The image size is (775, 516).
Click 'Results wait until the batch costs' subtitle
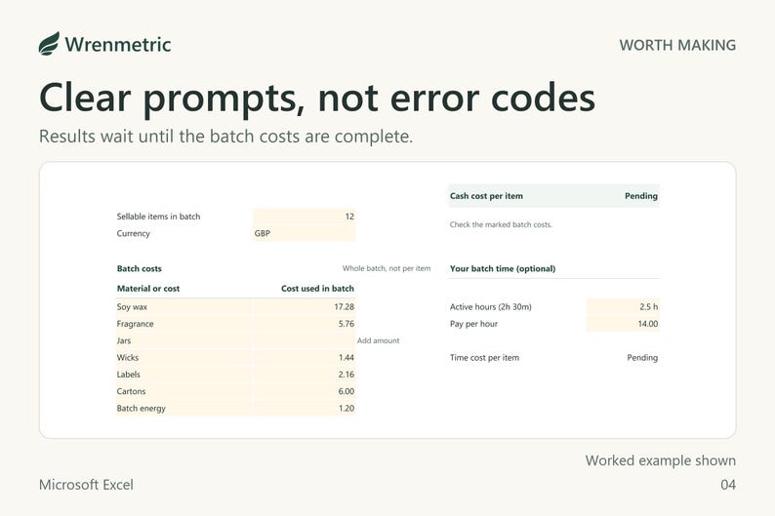[225, 137]
